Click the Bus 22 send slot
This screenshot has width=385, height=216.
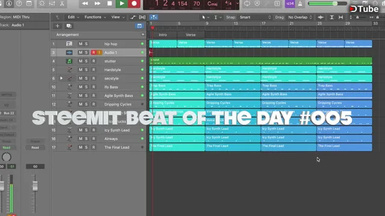pyautogui.click(x=8, y=113)
